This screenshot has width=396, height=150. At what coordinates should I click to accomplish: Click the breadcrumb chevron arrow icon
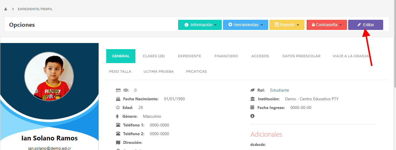coord(13,9)
